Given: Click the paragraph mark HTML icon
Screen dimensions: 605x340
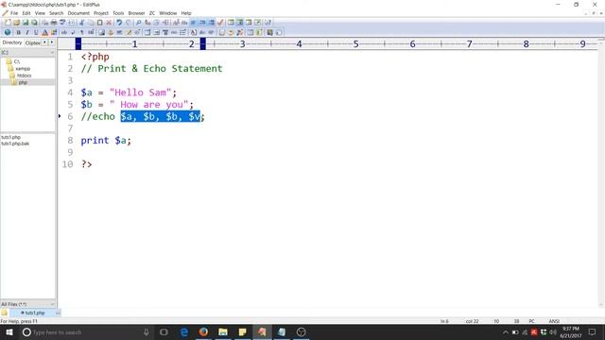Looking at the screenshot, I should click(82, 32).
